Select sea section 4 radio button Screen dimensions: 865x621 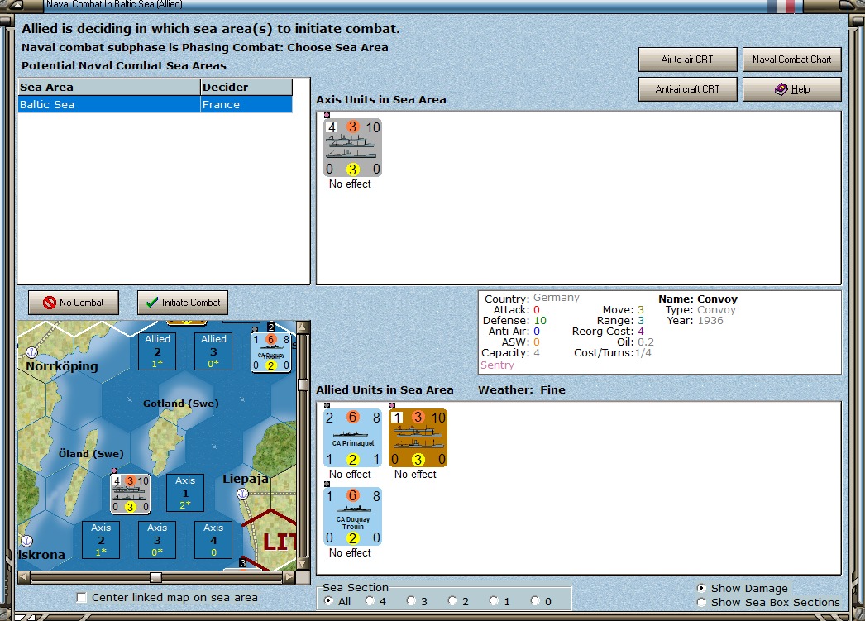[370, 600]
